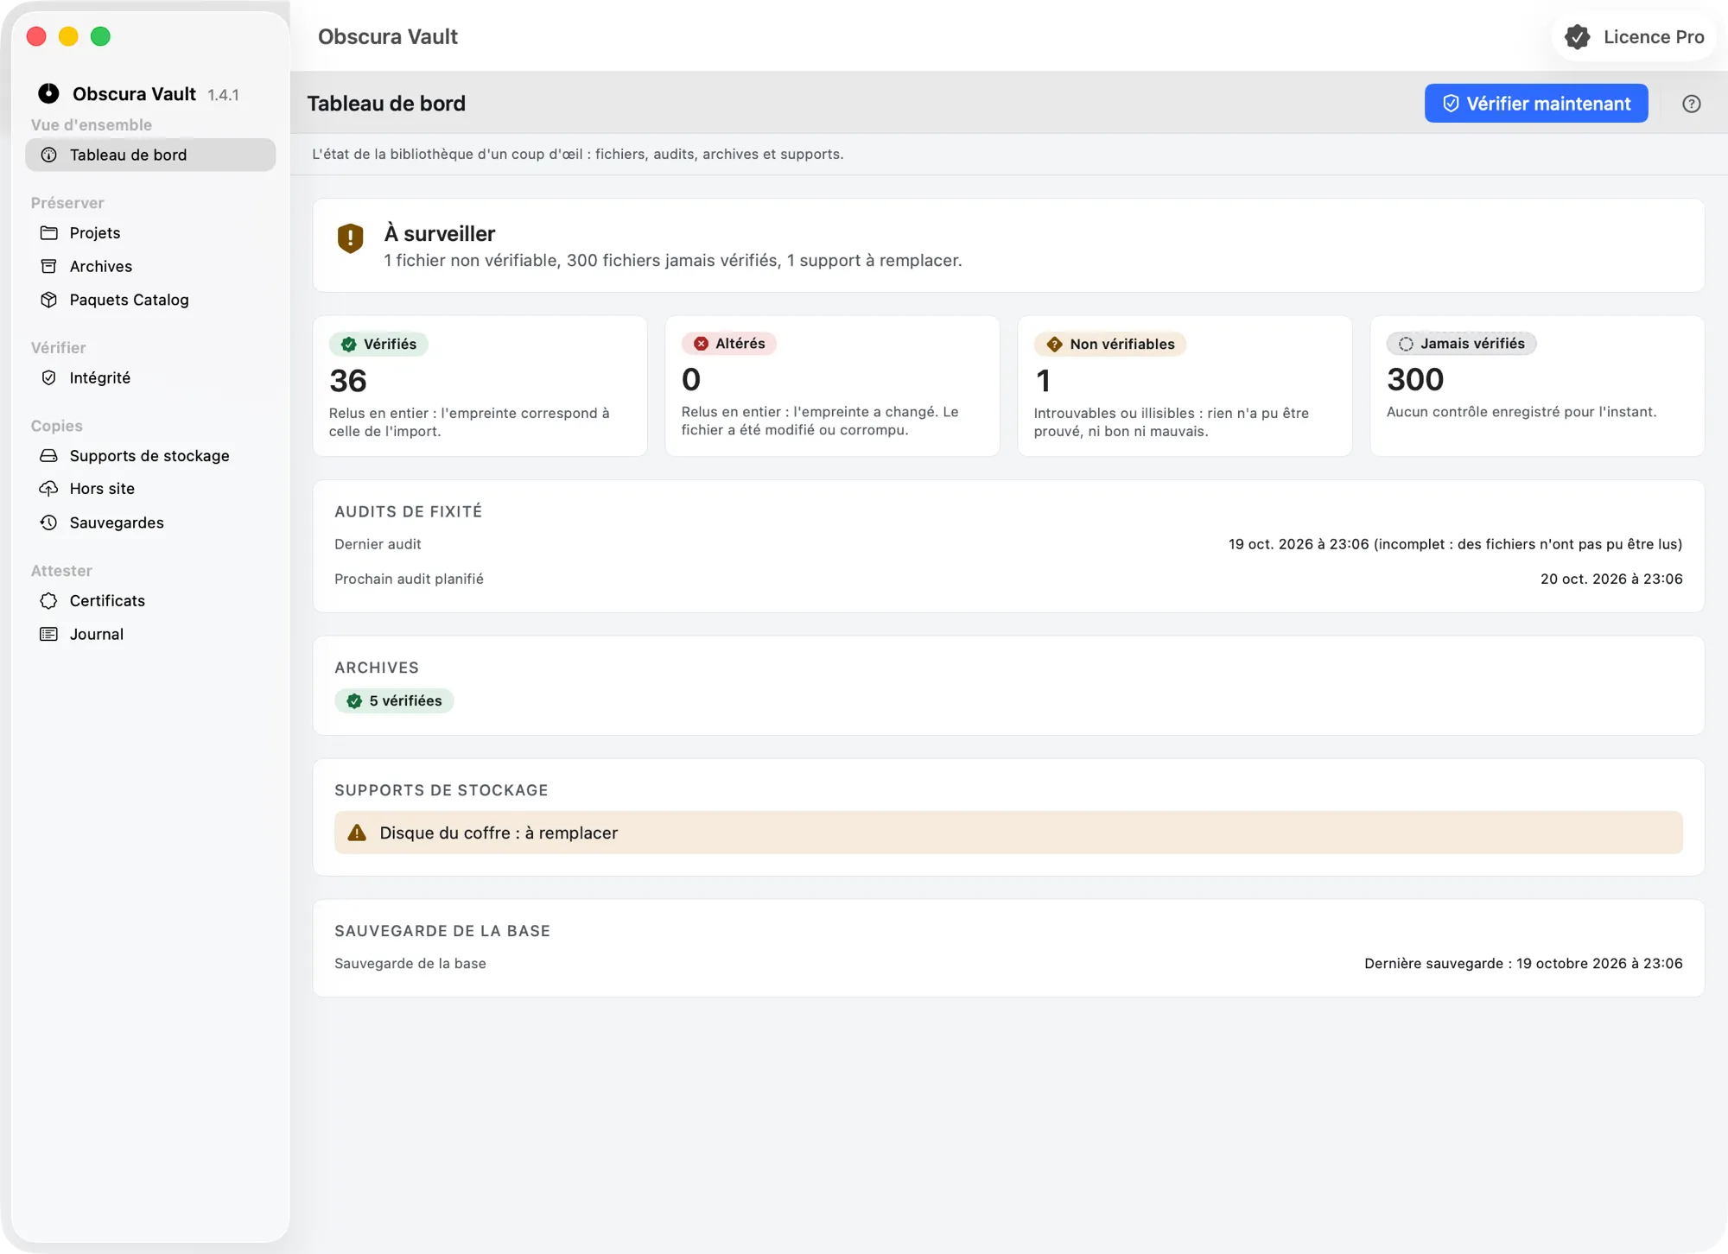Click the Altérés status pill
Viewport: 1728px width, 1254px height.
729,344
